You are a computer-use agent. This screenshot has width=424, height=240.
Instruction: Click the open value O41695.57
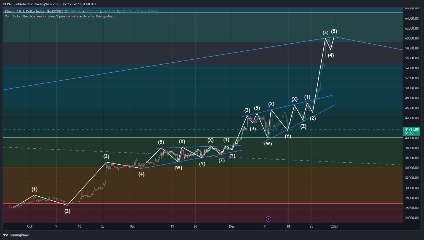click(x=72, y=12)
